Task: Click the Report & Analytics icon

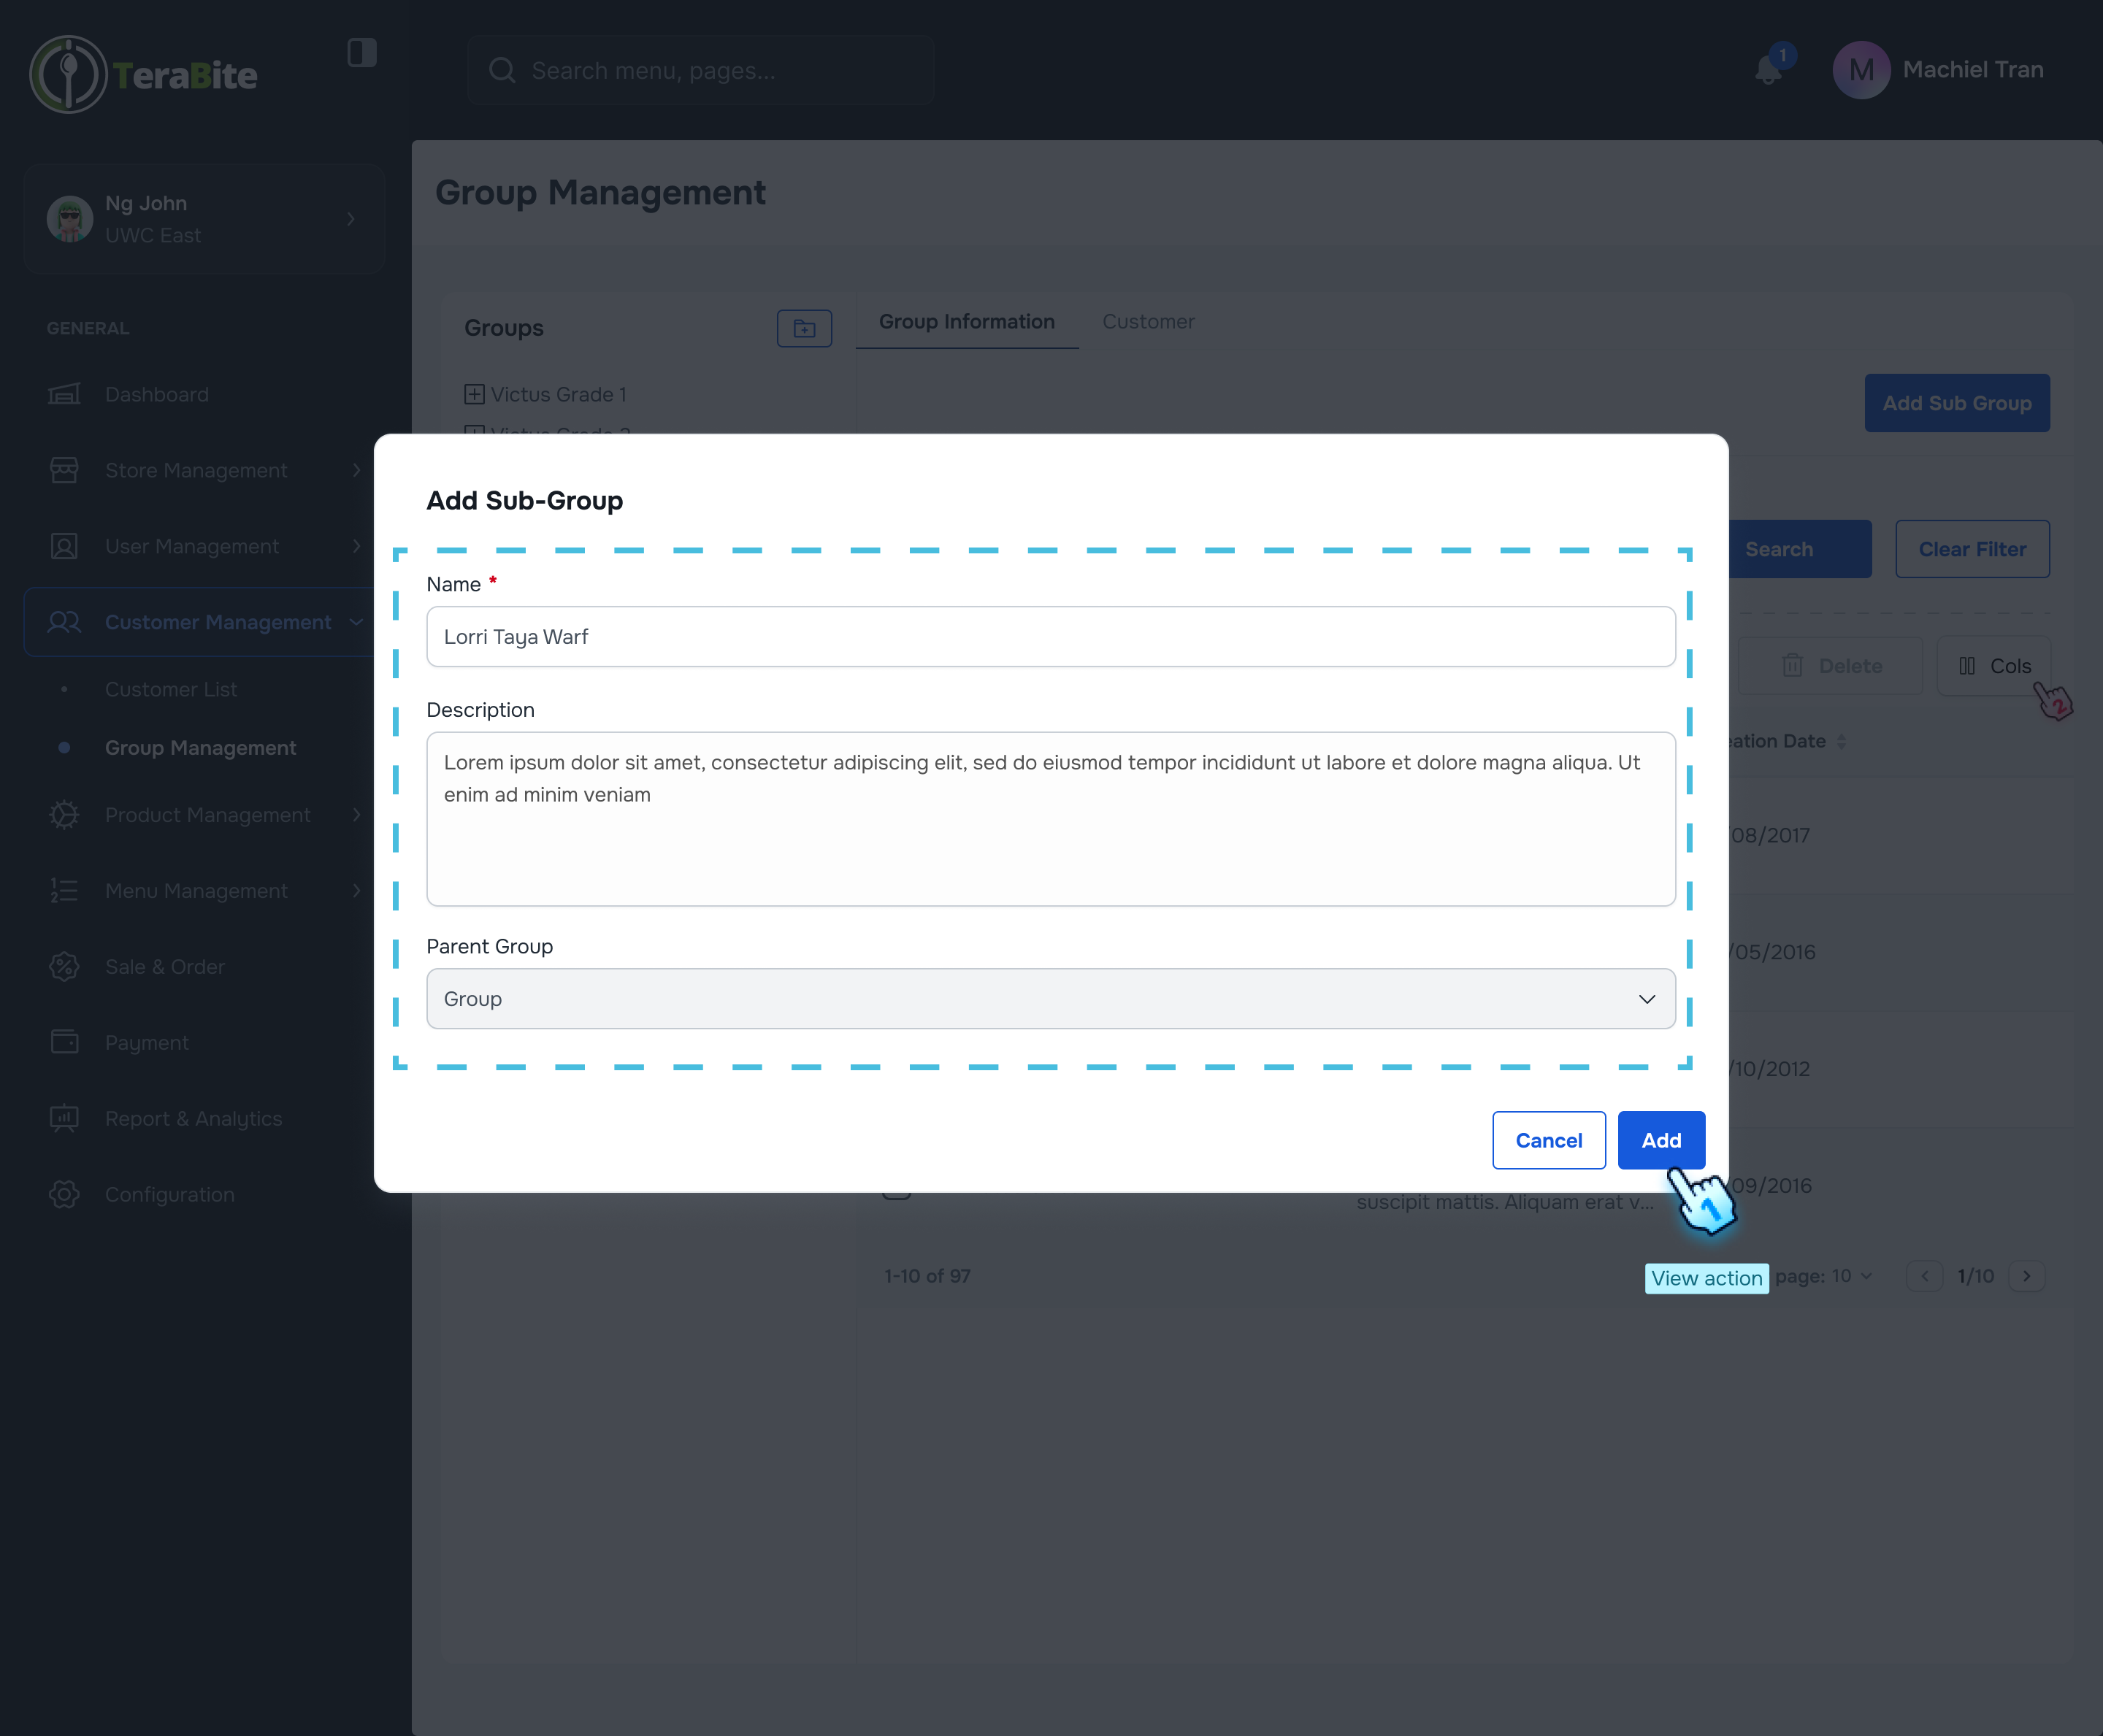Action: tap(64, 1118)
